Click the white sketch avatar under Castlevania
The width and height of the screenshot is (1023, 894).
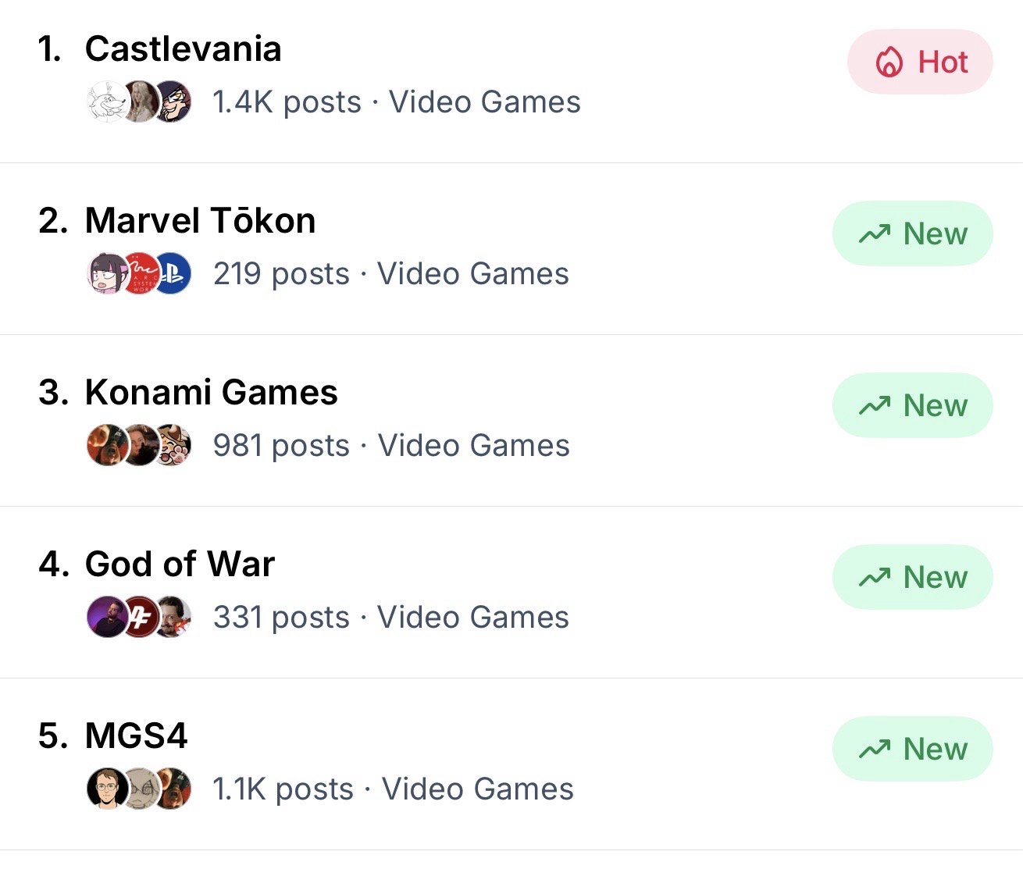click(x=105, y=102)
